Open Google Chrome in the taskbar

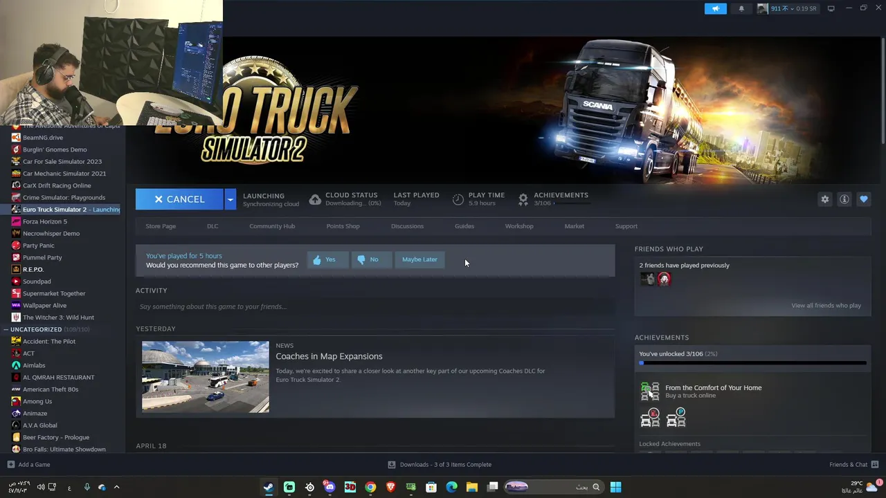[x=370, y=487]
